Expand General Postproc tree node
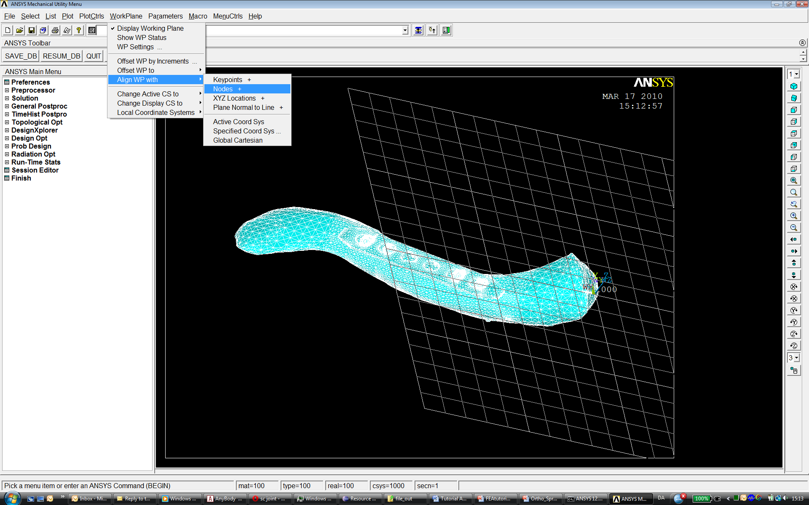 [x=7, y=106]
